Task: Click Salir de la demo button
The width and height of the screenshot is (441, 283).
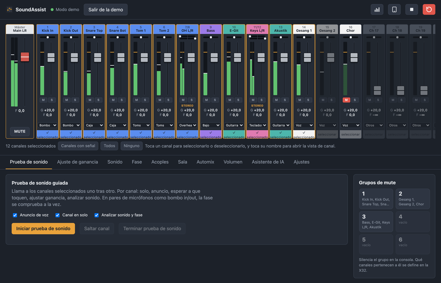Action: [106, 10]
